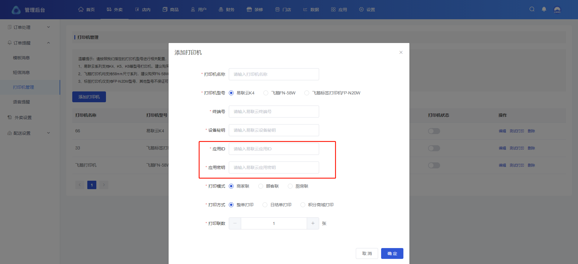Toggle printer status switch for row 66
This screenshot has width=578, height=264.
[x=434, y=131]
